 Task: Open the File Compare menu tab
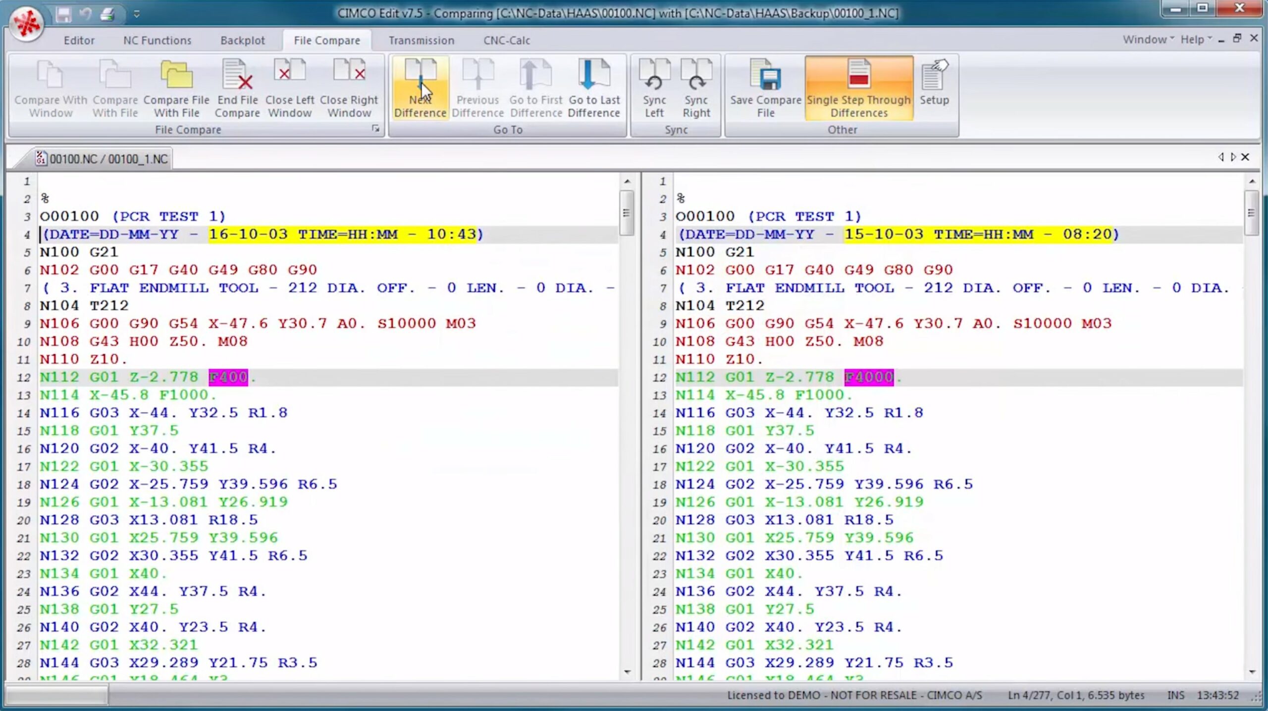(x=326, y=40)
